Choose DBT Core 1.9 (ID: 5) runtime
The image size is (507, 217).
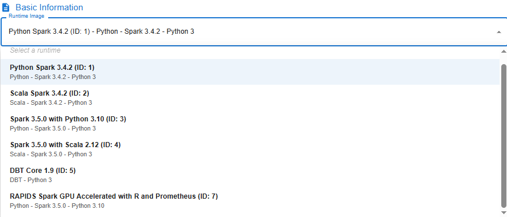[x=250, y=175]
